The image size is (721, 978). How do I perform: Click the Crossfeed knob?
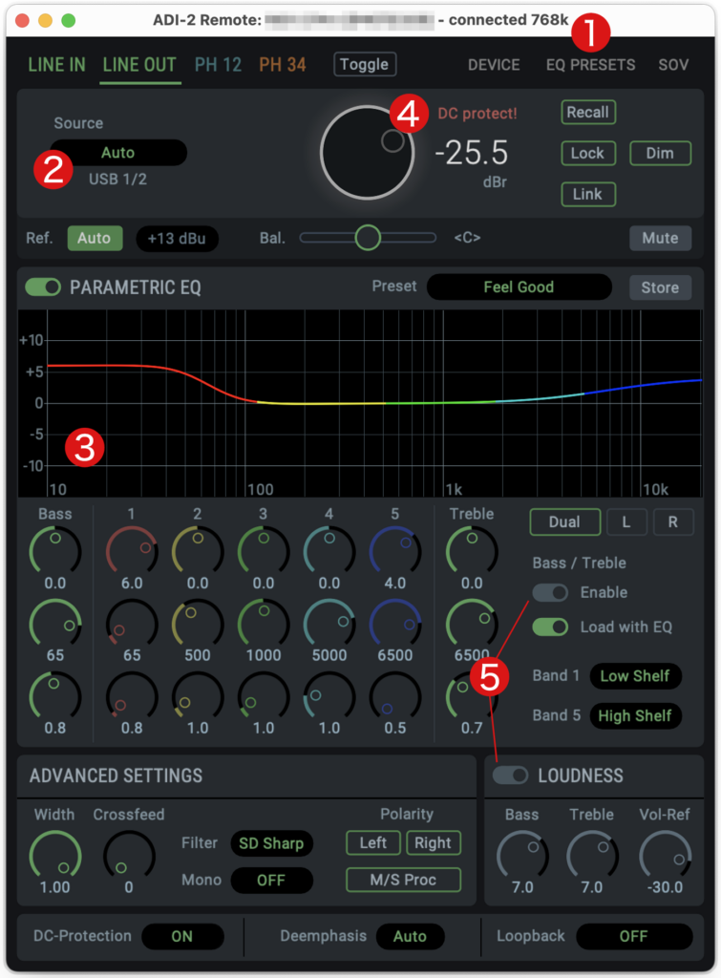tap(129, 855)
